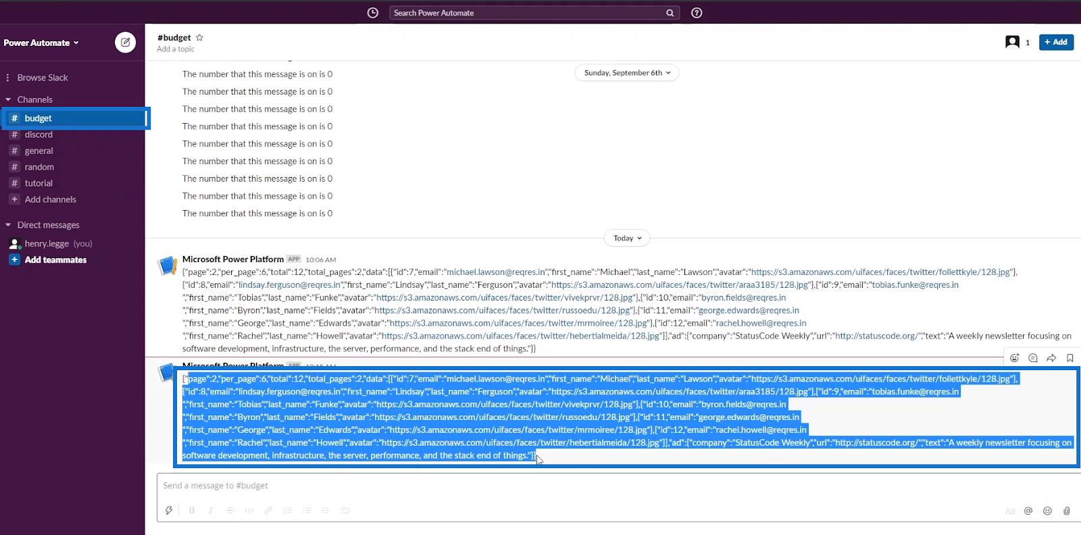Click the member count 1

[x=1028, y=43]
